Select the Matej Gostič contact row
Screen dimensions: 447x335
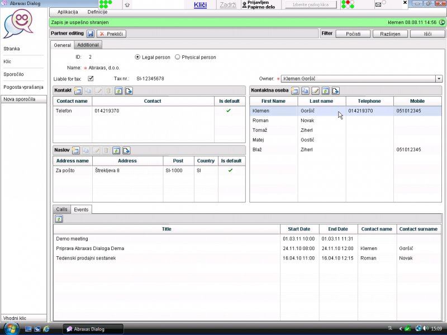point(346,140)
